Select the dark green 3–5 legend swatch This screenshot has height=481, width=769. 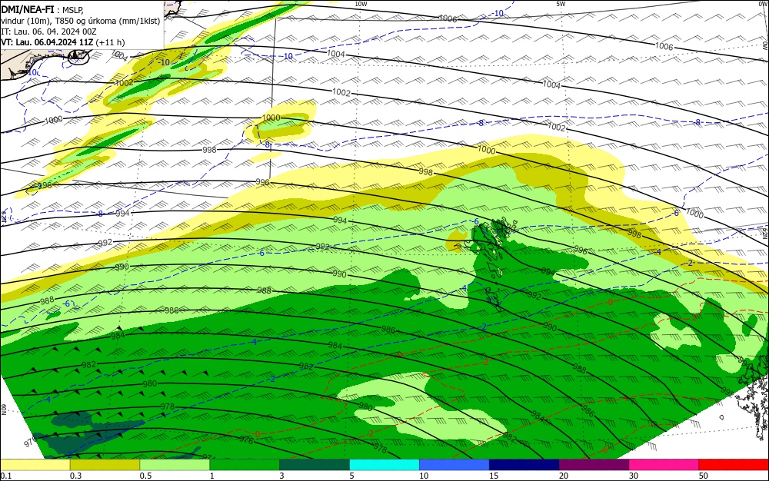(x=315, y=465)
